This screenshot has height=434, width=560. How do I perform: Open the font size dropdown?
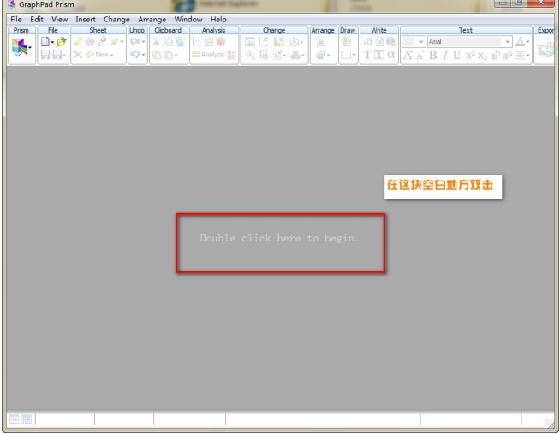tap(421, 42)
